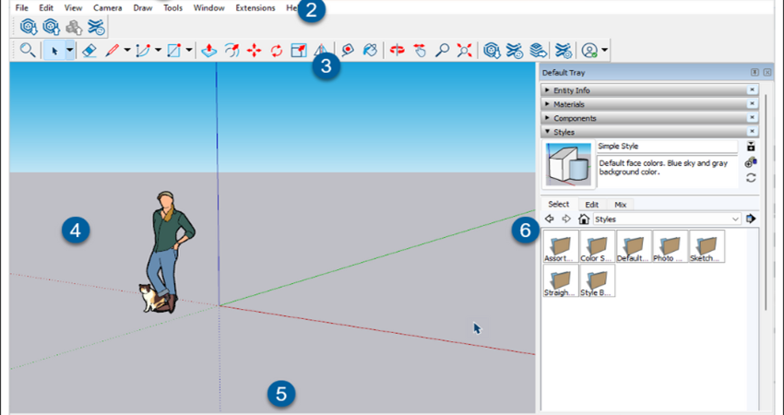Open the Color Sets folder
Screen dimensions: 784x415
tap(597, 246)
